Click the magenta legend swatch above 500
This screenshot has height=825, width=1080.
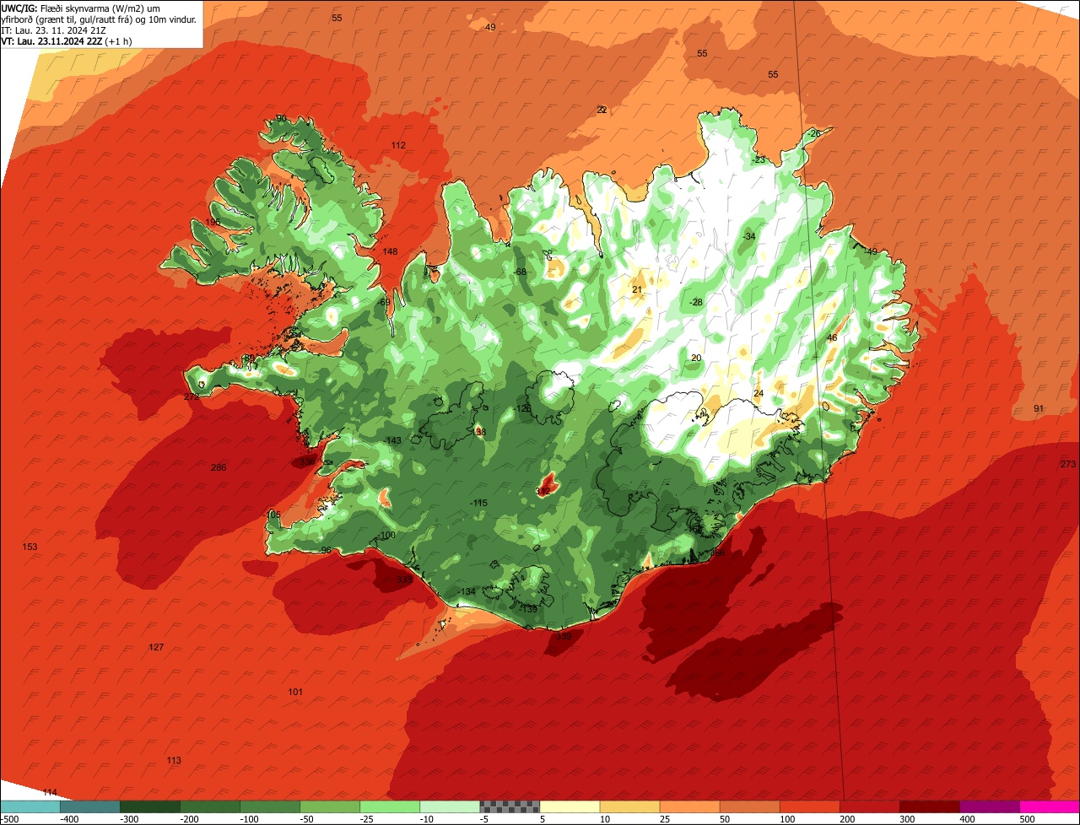(1050, 806)
